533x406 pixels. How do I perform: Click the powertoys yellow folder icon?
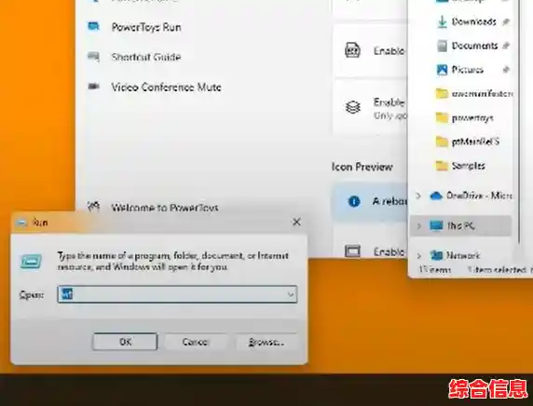(442, 118)
